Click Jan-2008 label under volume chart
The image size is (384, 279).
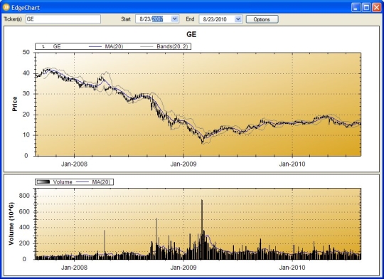tap(74, 267)
